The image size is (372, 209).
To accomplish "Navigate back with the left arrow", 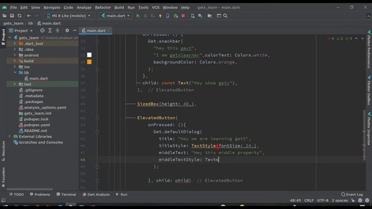I will tap(28, 16).
